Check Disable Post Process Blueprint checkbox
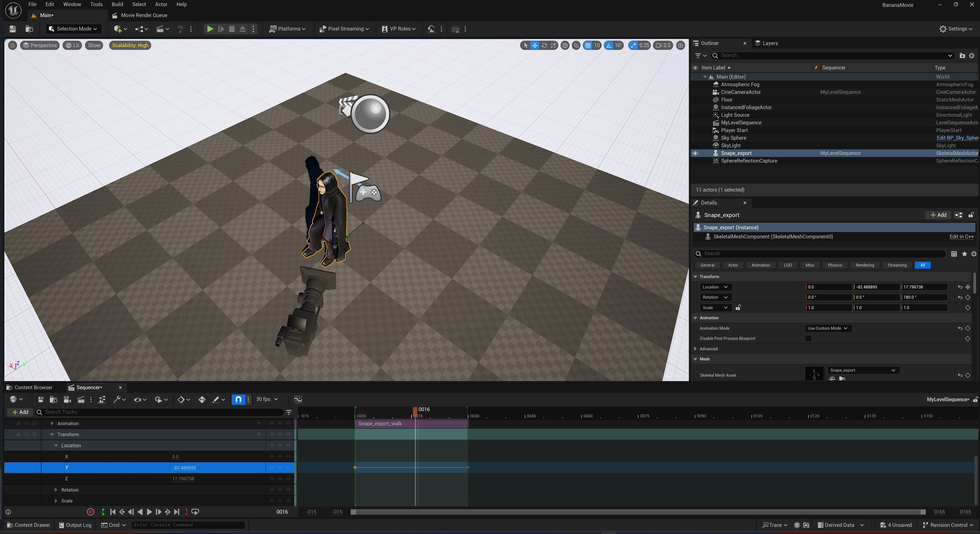The image size is (980, 534). point(808,339)
